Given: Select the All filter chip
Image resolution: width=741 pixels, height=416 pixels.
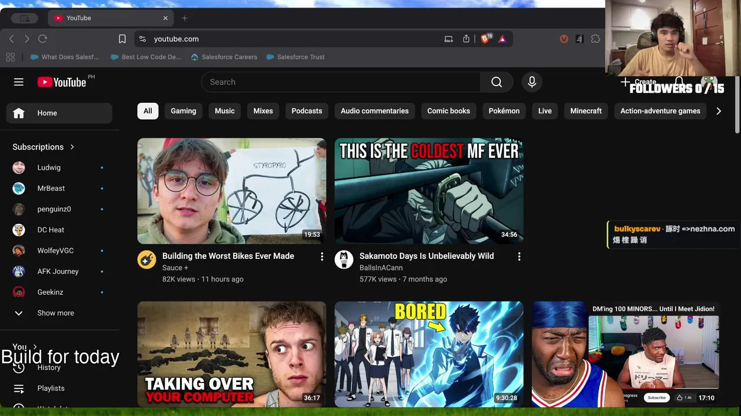Looking at the screenshot, I should (148, 111).
